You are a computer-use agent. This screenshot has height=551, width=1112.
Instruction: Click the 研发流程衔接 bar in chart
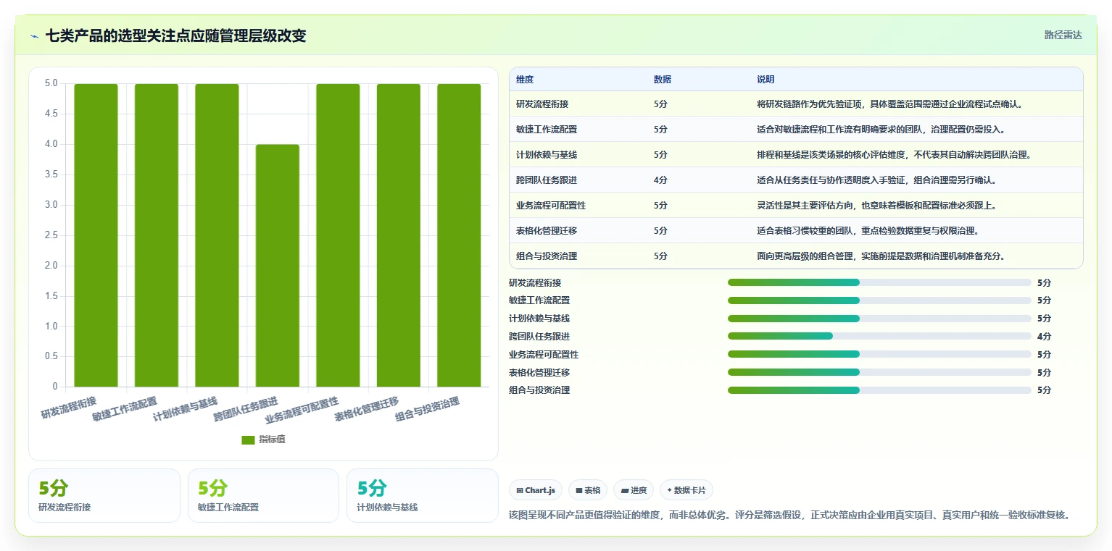point(96,235)
